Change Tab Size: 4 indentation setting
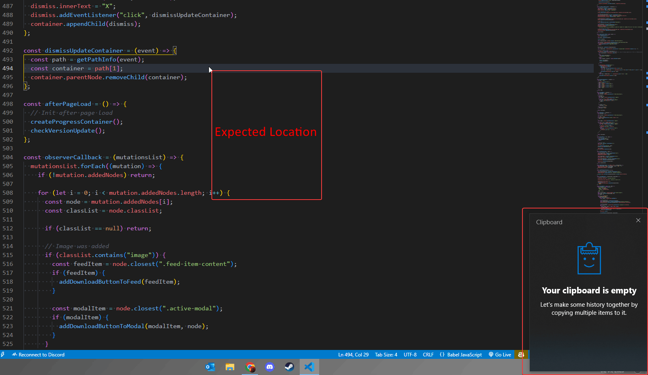The image size is (648, 375). click(386, 354)
